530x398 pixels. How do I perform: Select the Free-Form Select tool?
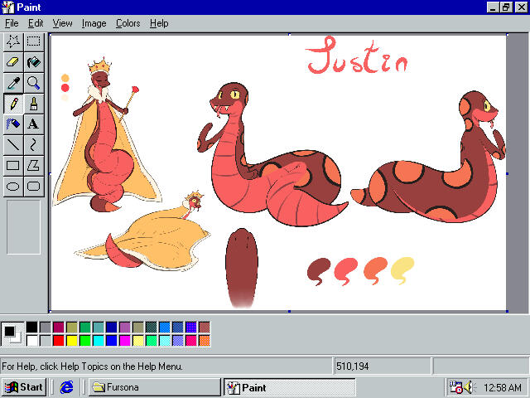pyautogui.click(x=13, y=41)
